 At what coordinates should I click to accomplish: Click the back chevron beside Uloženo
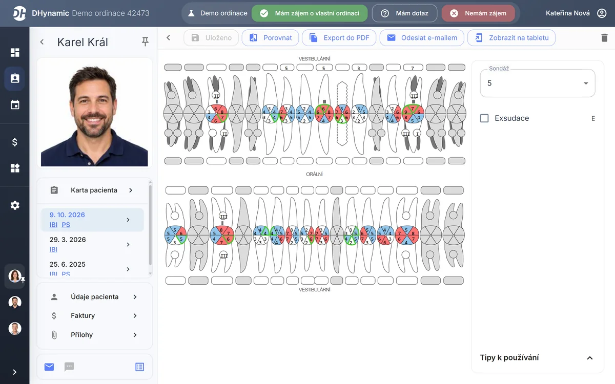pyautogui.click(x=168, y=37)
